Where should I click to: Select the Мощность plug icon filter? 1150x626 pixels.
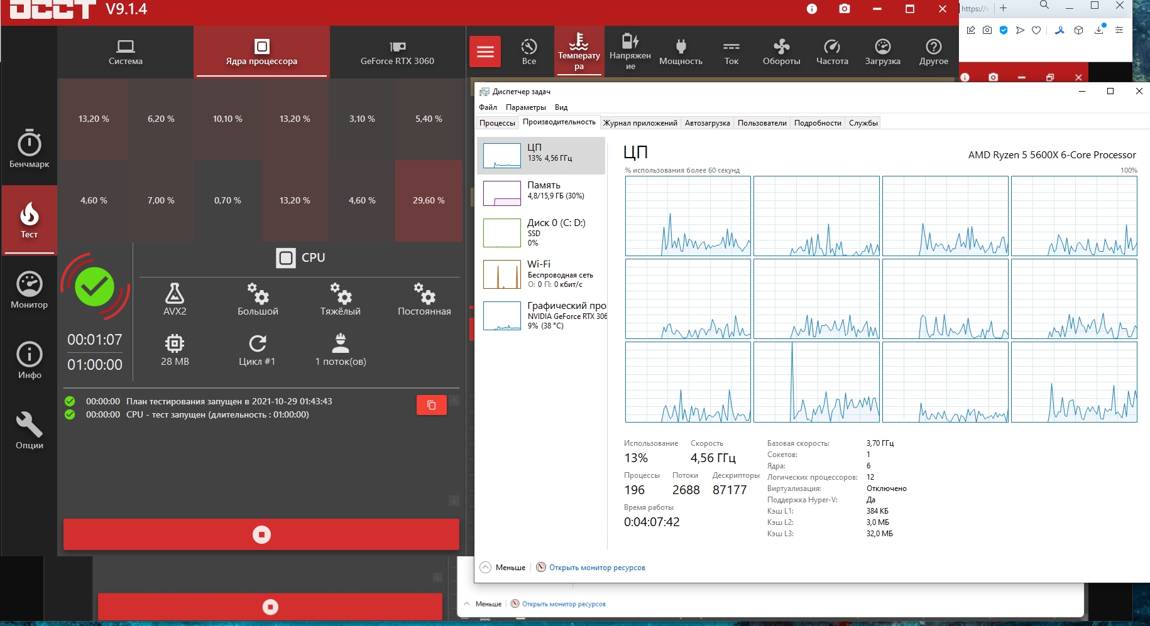click(681, 51)
